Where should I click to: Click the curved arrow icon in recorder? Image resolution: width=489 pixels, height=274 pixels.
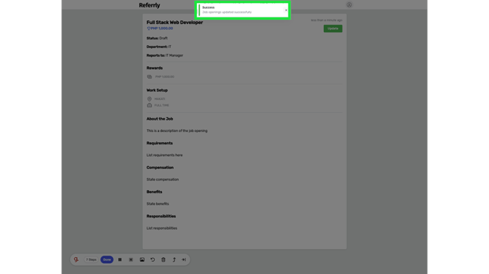click(174, 259)
